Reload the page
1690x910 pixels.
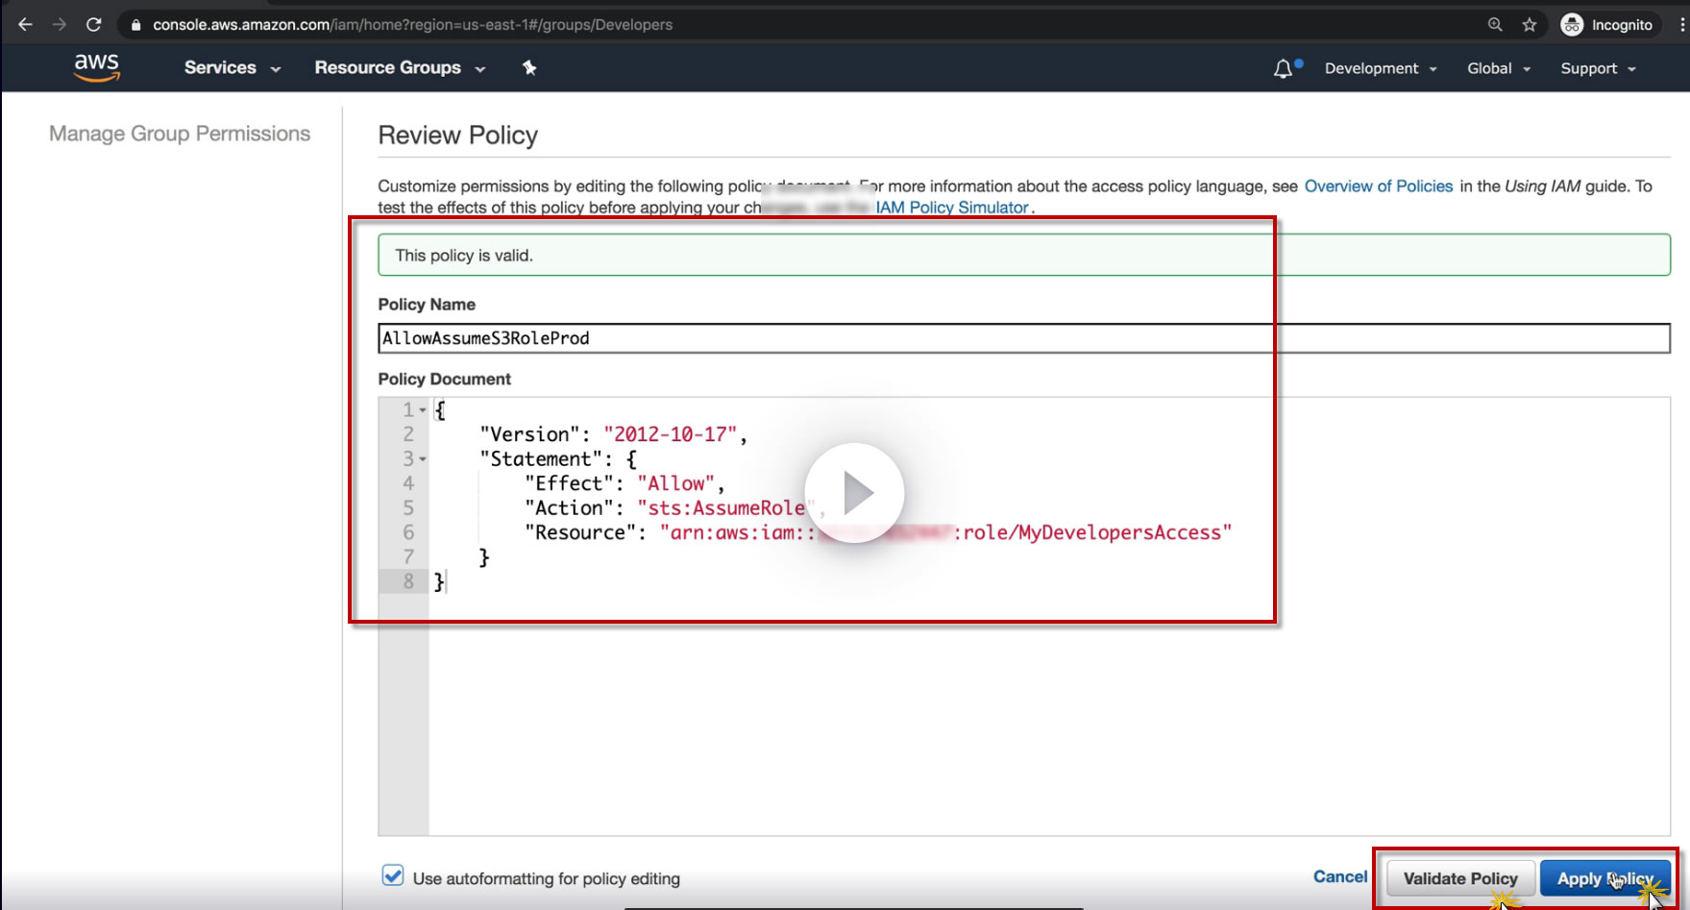(x=93, y=25)
